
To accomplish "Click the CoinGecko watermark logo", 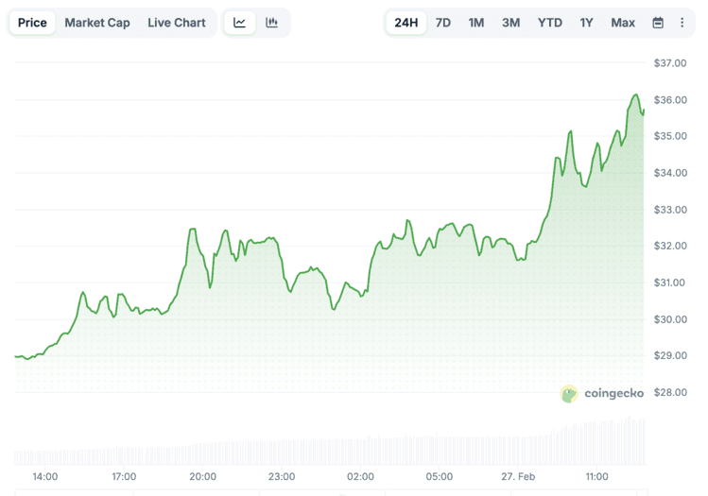I will (601, 393).
